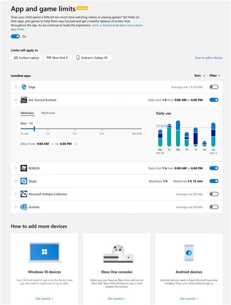Expand the Edge row chevron

click(16, 87)
